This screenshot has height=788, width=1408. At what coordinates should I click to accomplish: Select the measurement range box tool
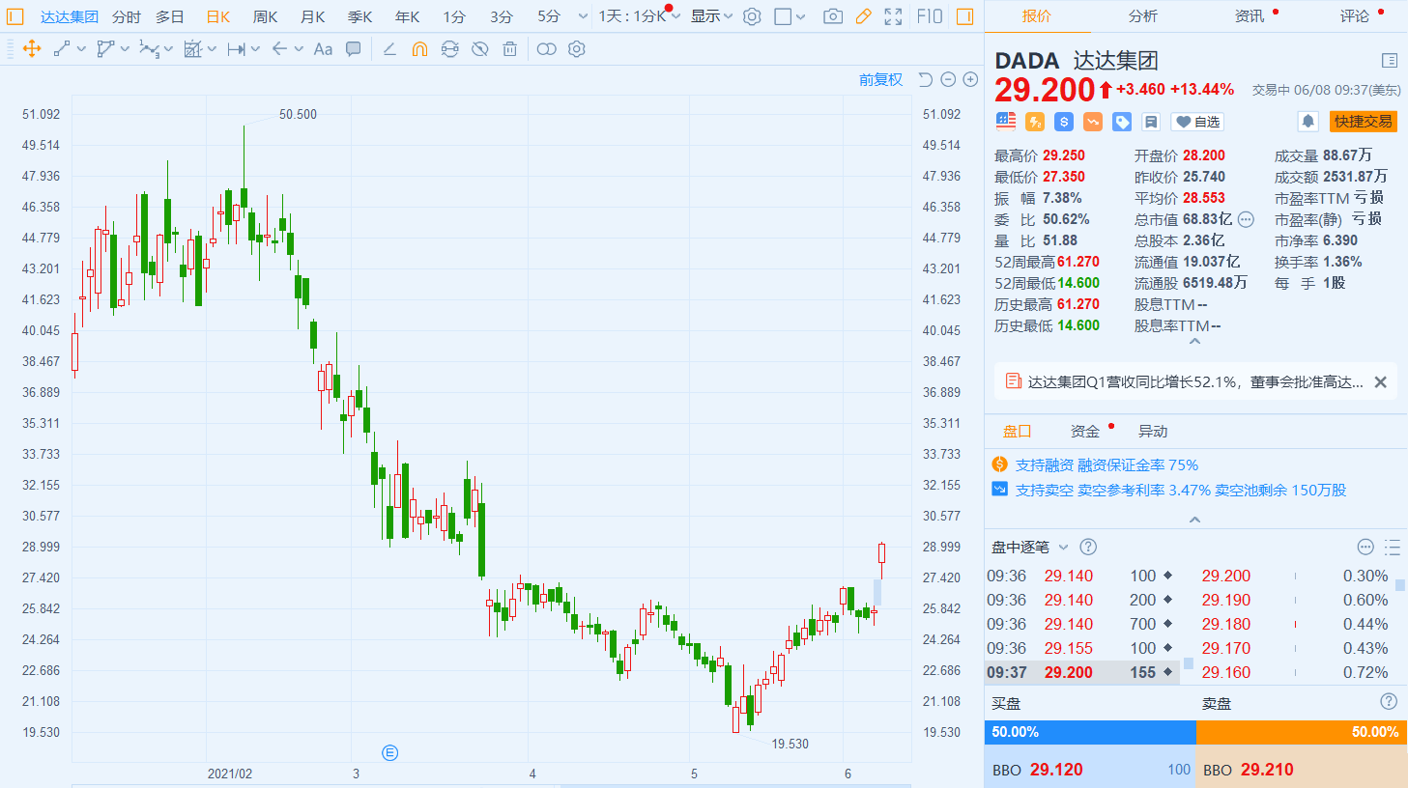coord(192,49)
